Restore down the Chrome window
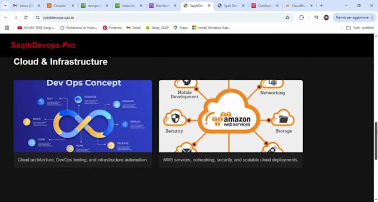 pyautogui.click(x=359, y=6)
